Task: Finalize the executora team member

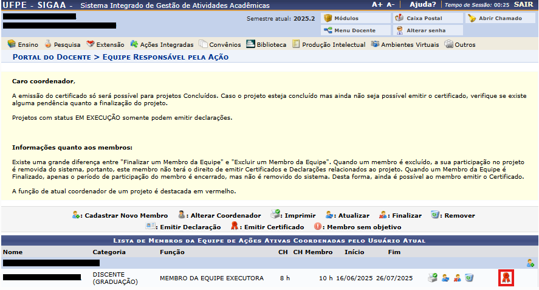Action: tap(457, 278)
